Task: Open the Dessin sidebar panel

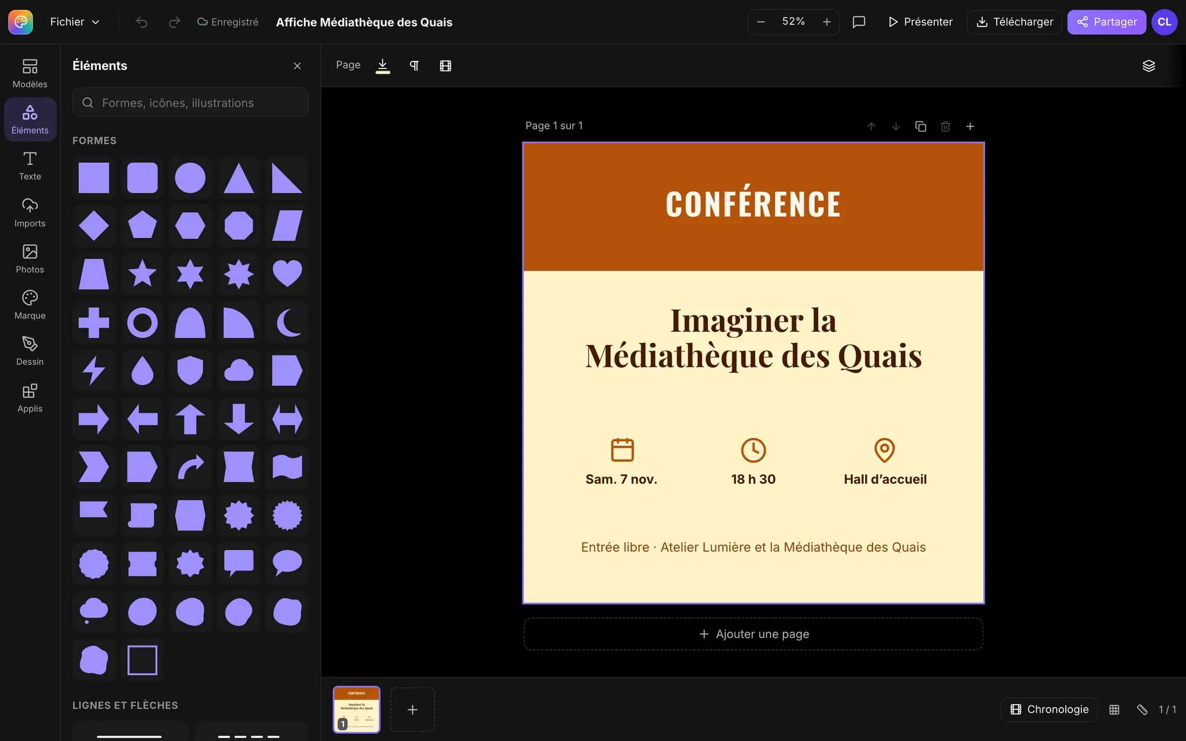Action: pyautogui.click(x=30, y=351)
